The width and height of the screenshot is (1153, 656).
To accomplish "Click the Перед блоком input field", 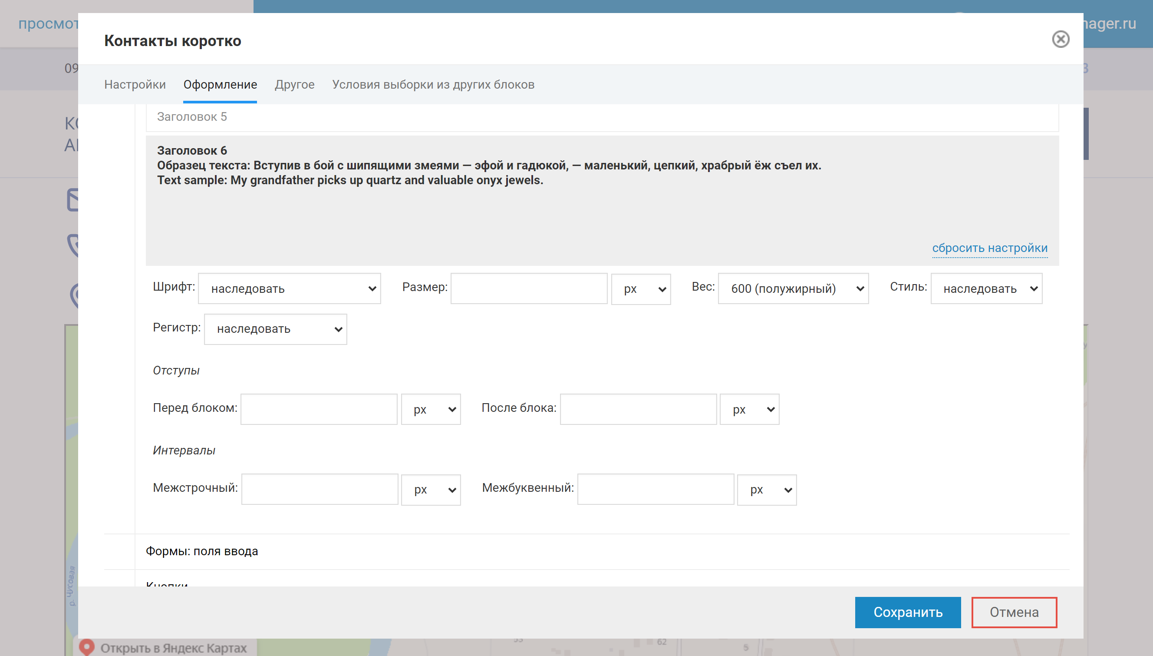I will (319, 409).
